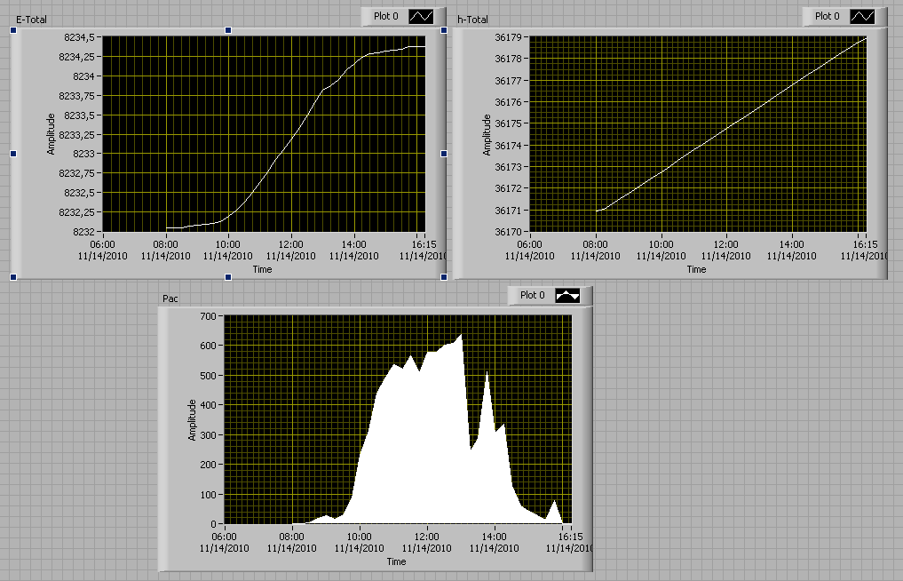Click the 14:00 marker on h-Total X scale
The image size is (903, 581).
pyautogui.click(x=792, y=244)
